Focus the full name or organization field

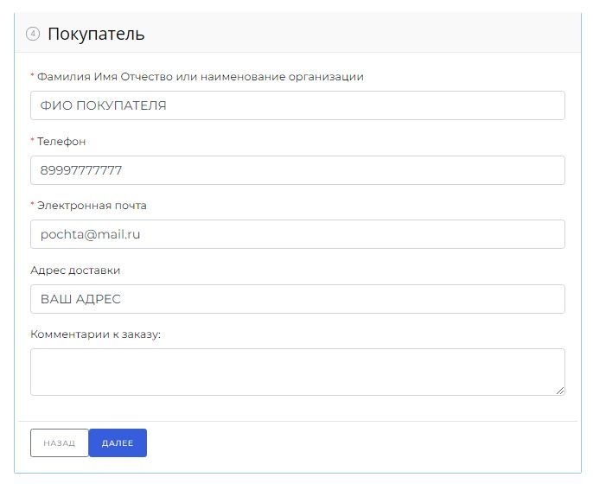[297, 105]
